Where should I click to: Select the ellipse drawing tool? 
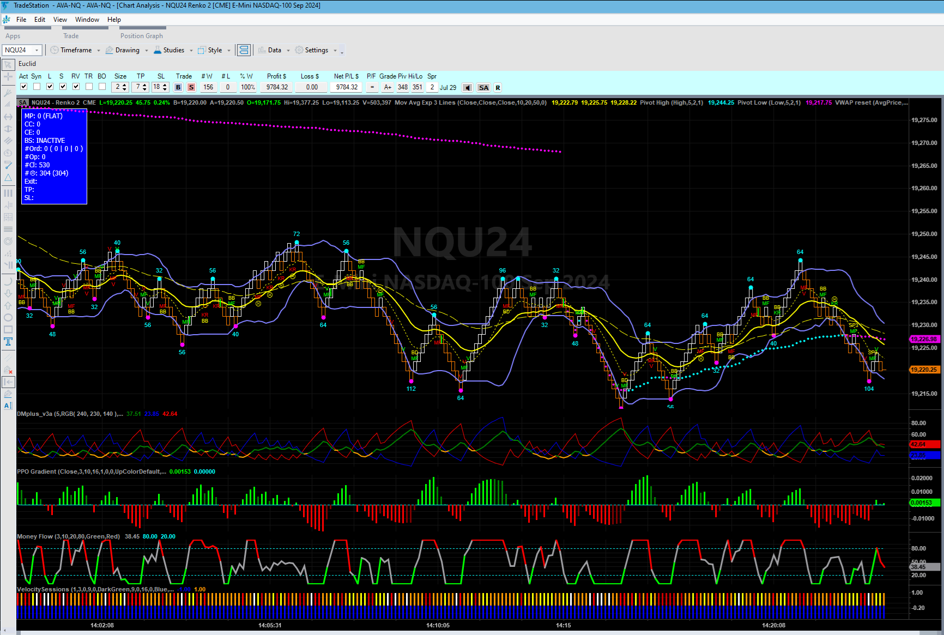click(x=8, y=317)
